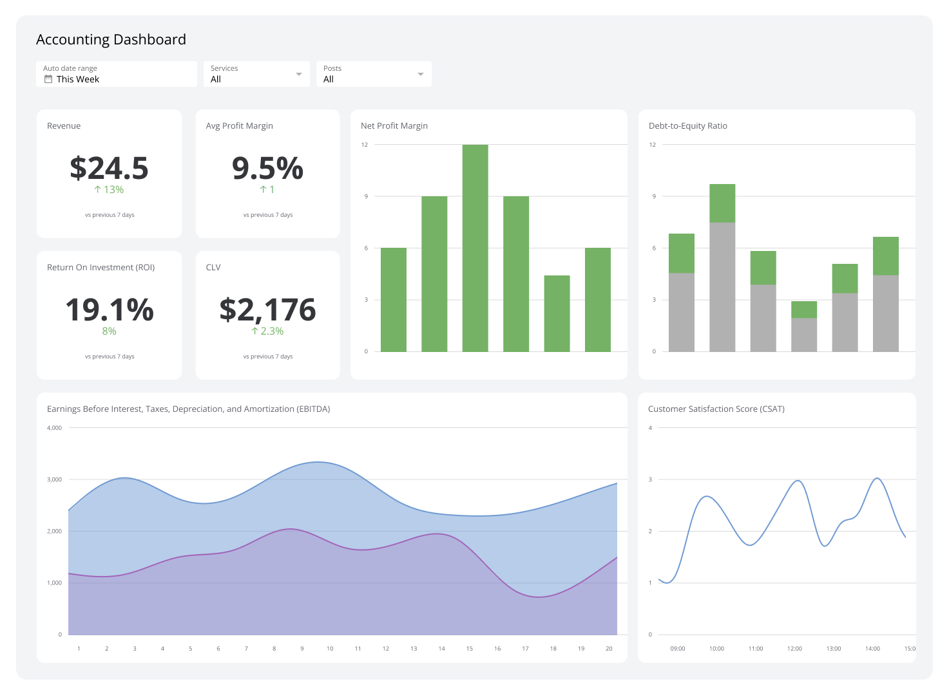Click the CSAT line chart peak near 12:00
The width and height of the screenshot is (949, 695).
pyautogui.click(x=796, y=481)
